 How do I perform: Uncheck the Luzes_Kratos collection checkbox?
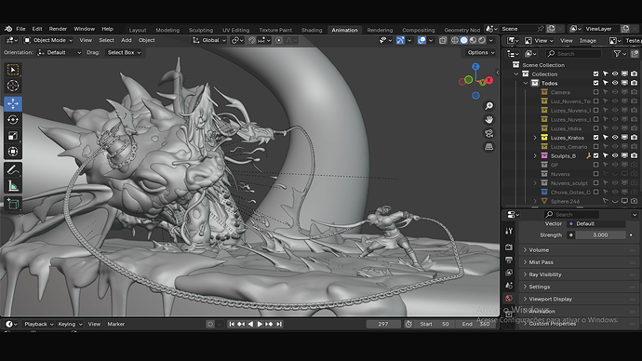[x=596, y=138]
